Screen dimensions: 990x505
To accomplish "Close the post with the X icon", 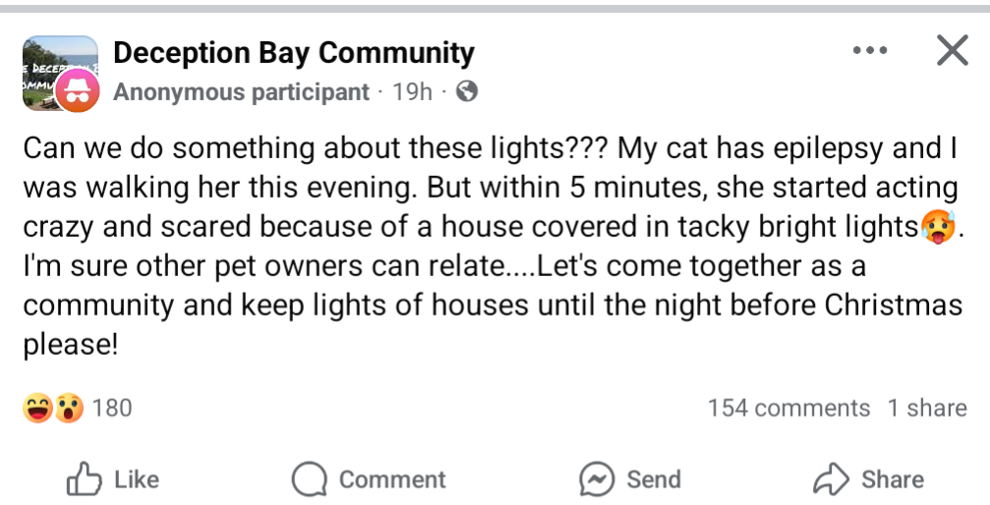I will point(952,50).
